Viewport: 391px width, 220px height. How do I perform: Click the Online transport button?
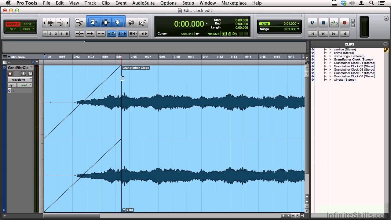312,23
